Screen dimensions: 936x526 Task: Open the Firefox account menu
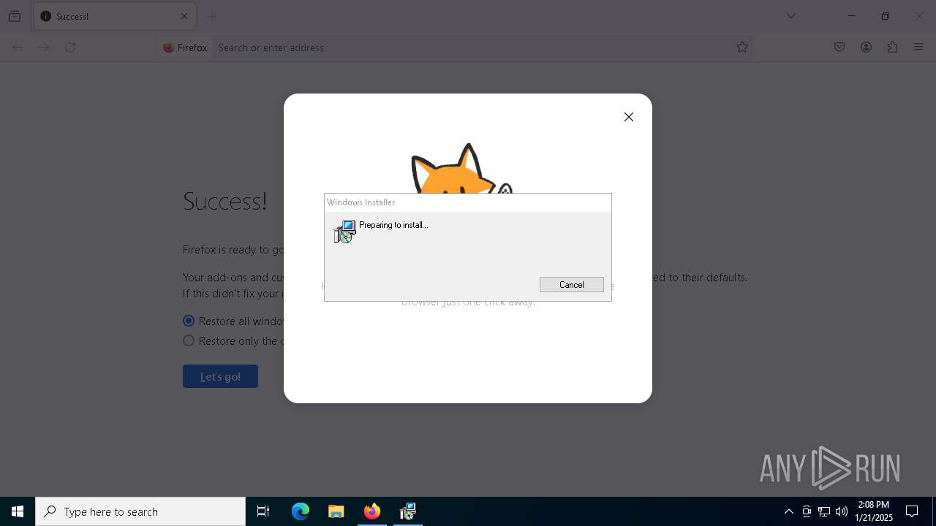[866, 47]
